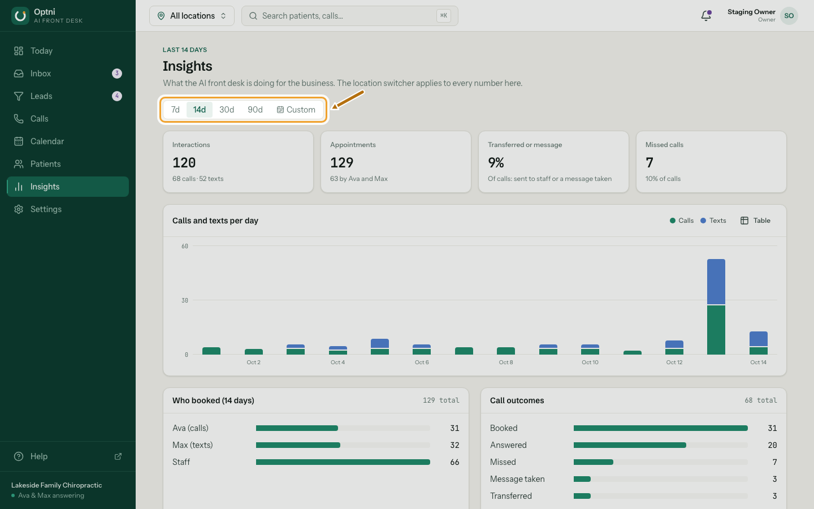Select the 90d range
This screenshot has height=509, width=814.
pyautogui.click(x=255, y=110)
